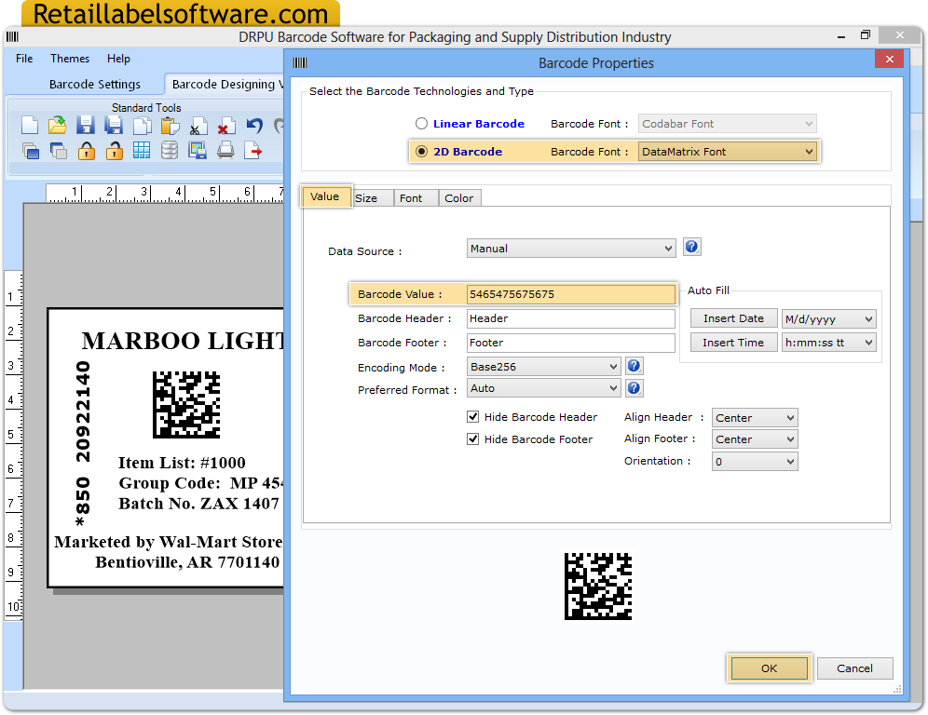The height and width of the screenshot is (715, 928).
Task: Select vertical *850 20922140 text on label
Action: [83, 443]
